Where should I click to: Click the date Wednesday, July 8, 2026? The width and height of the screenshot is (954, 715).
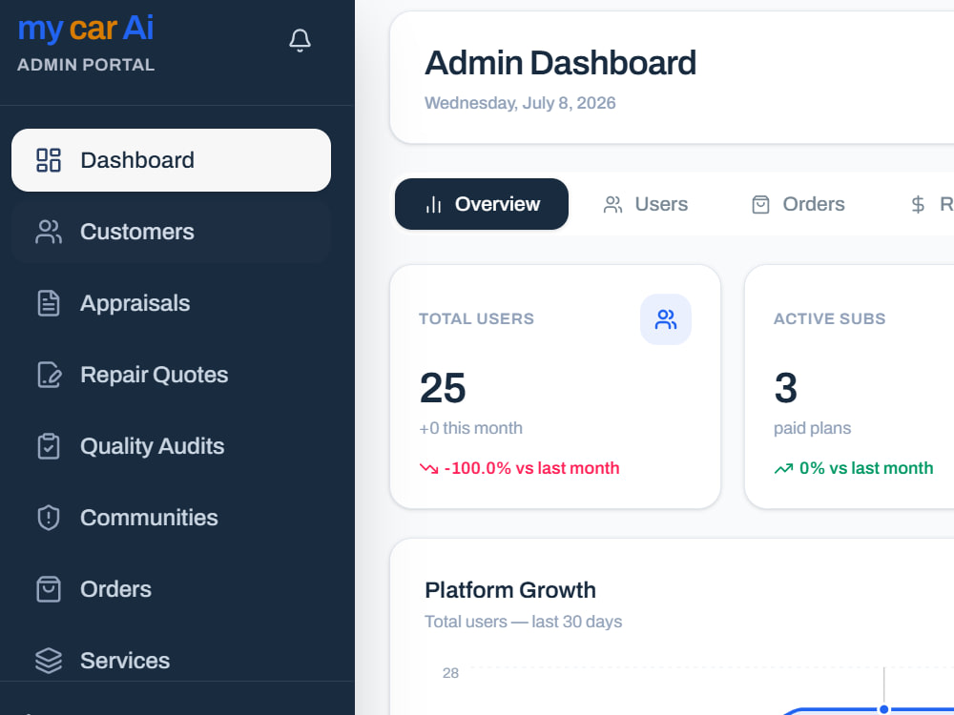tap(520, 103)
